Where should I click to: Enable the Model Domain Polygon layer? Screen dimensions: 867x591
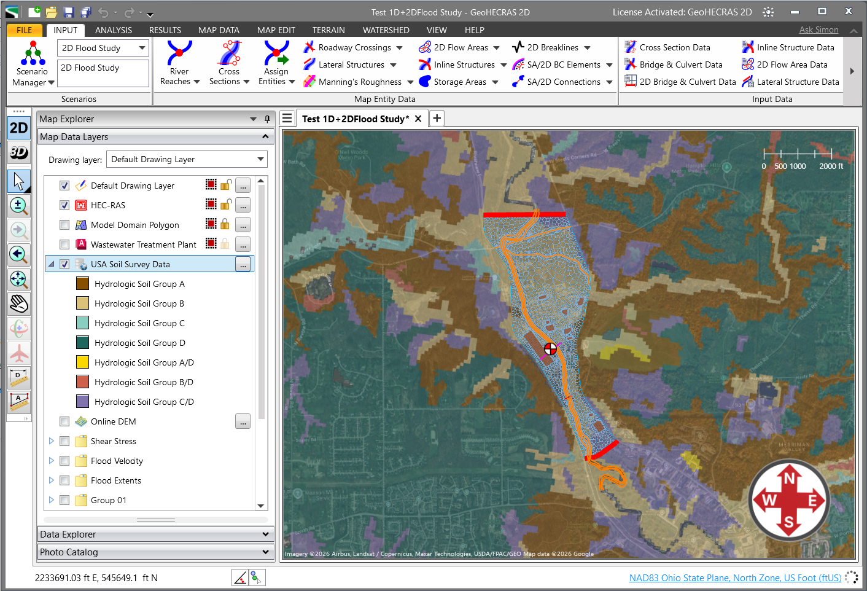pos(64,225)
